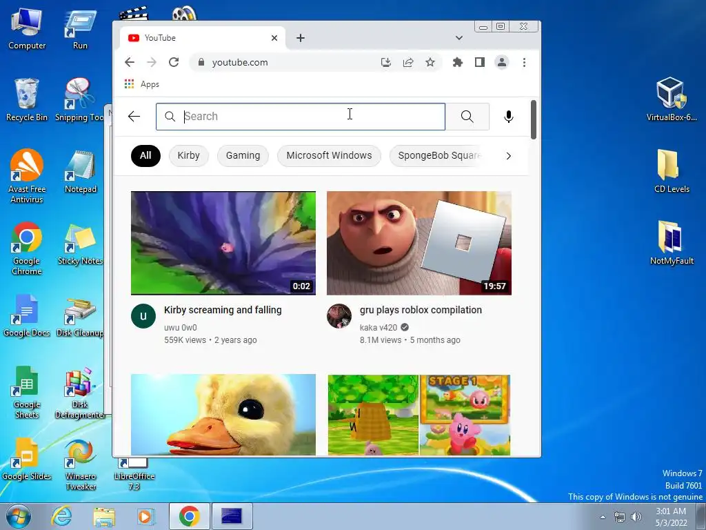Click the YouTube search magnifier button
Image resolution: width=706 pixels, height=530 pixels.
pos(467,116)
